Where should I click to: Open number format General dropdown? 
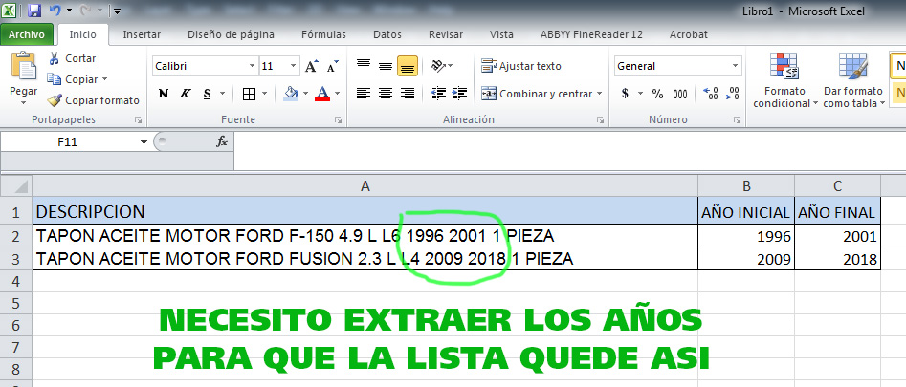(736, 66)
